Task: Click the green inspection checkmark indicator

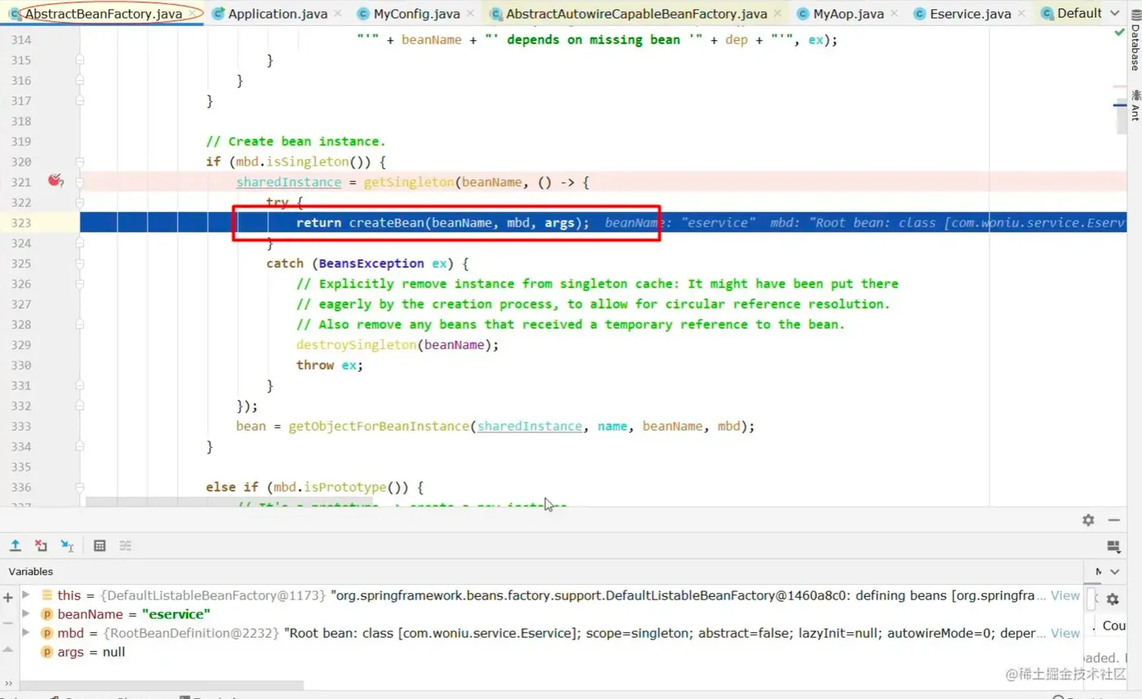Action: tap(1119, 33)
